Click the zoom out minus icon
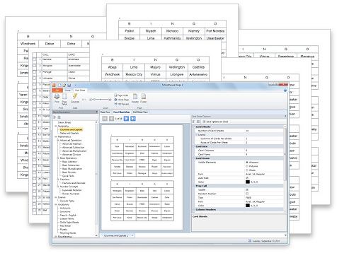This screenshot has width=337, height=258. (x=91, y=100)
